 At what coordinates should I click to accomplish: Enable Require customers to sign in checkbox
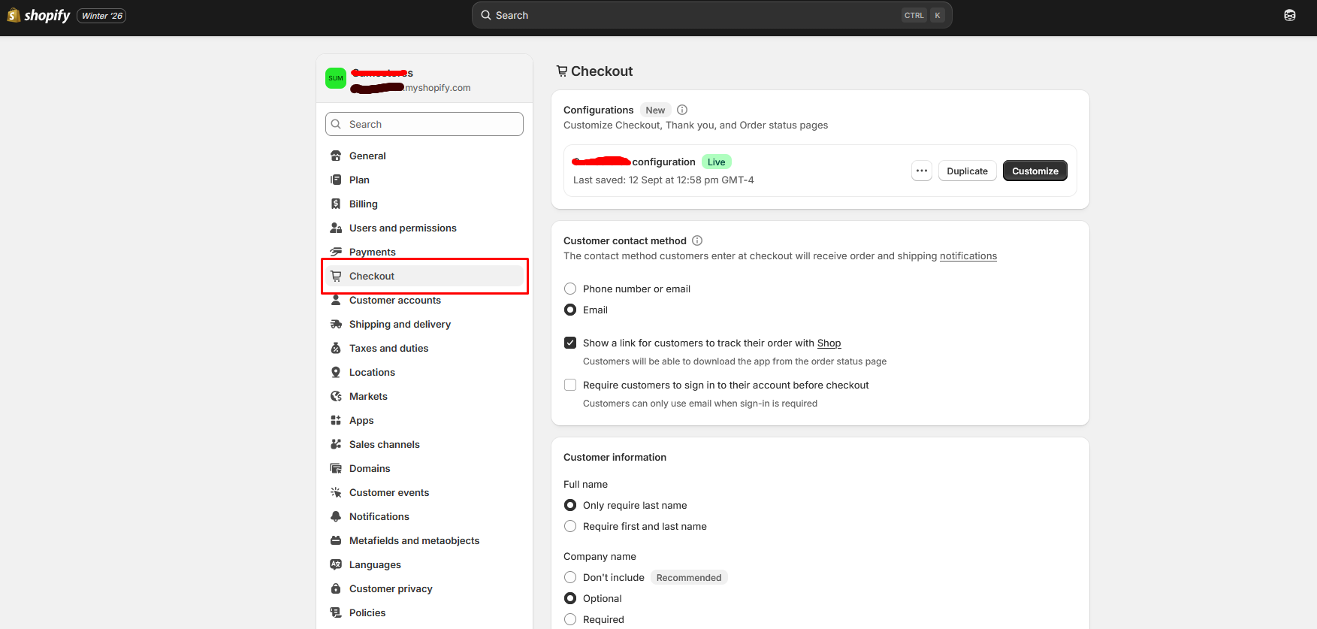(570, 385)
